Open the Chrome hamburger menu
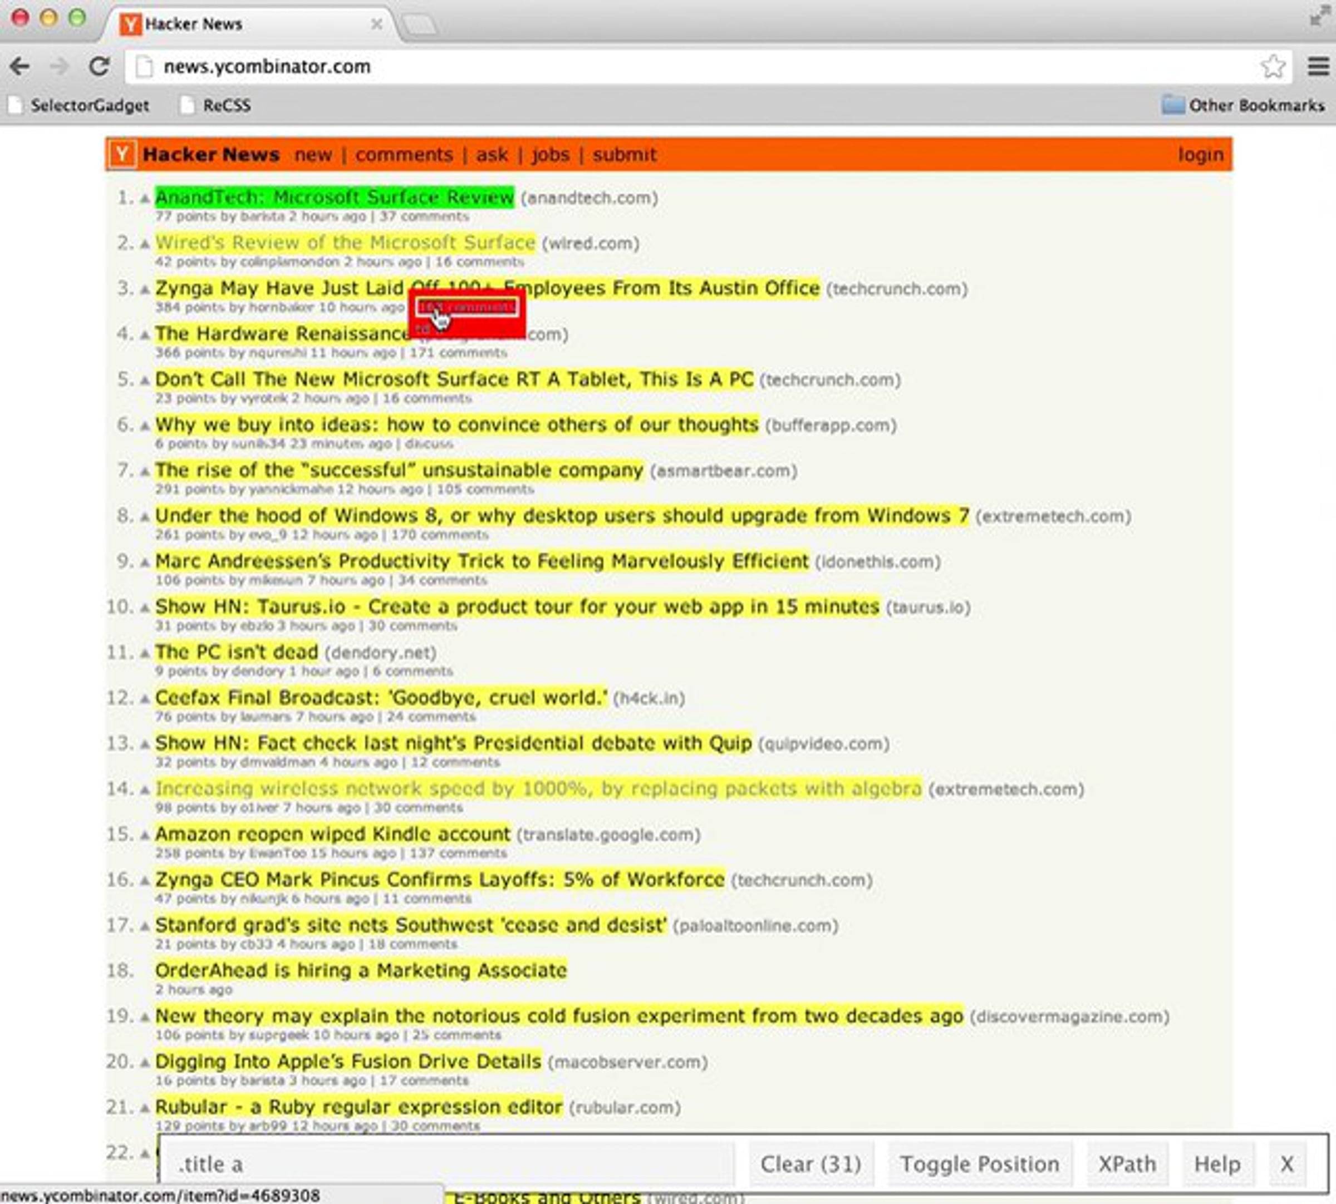 (1318, 66)
